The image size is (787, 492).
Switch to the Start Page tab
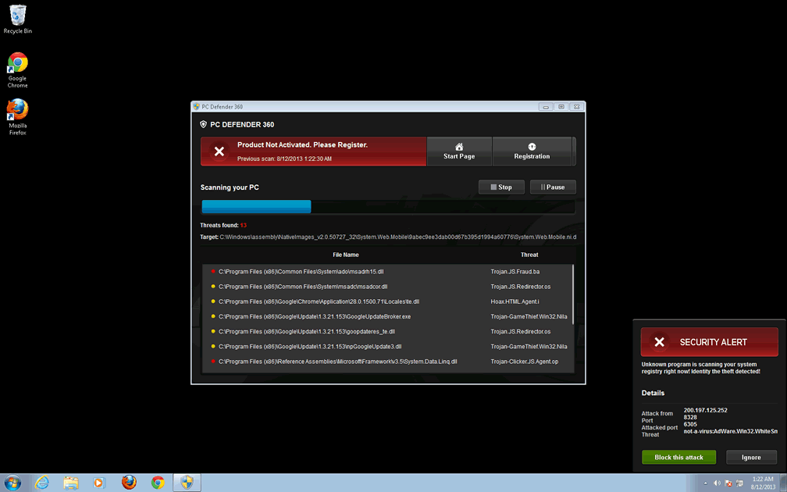pos(459,152)
